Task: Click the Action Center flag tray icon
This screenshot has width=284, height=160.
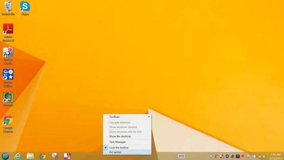Action: pyautogui.click(x=248, y=156)
